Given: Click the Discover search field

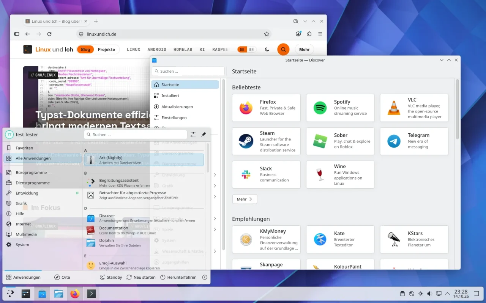Looking at the screenshot, I should [188, 71].
